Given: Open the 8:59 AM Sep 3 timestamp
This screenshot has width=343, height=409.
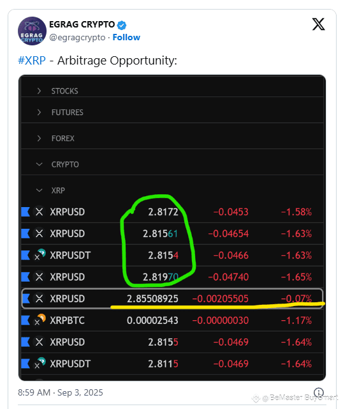Looking at the screenshot, I should pos(61,392).
